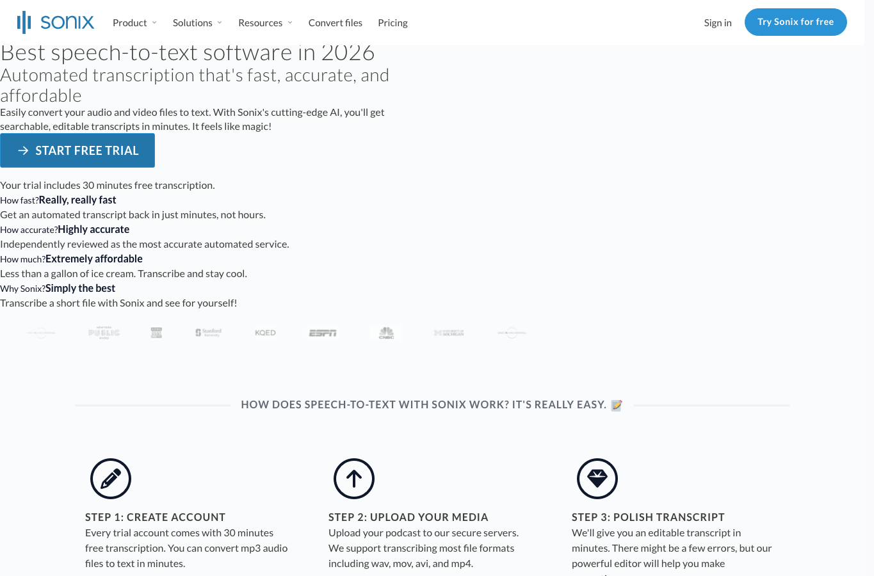Click the Sonix logo in the header
874x576 pixels.
56,22
